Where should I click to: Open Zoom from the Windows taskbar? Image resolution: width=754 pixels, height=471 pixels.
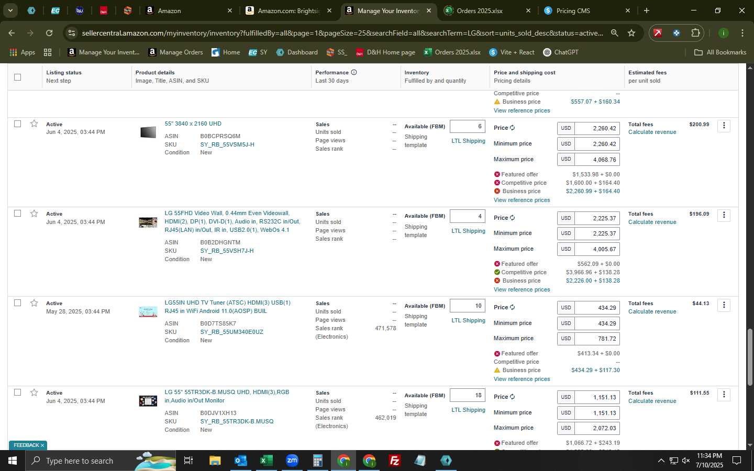point(292,461)
